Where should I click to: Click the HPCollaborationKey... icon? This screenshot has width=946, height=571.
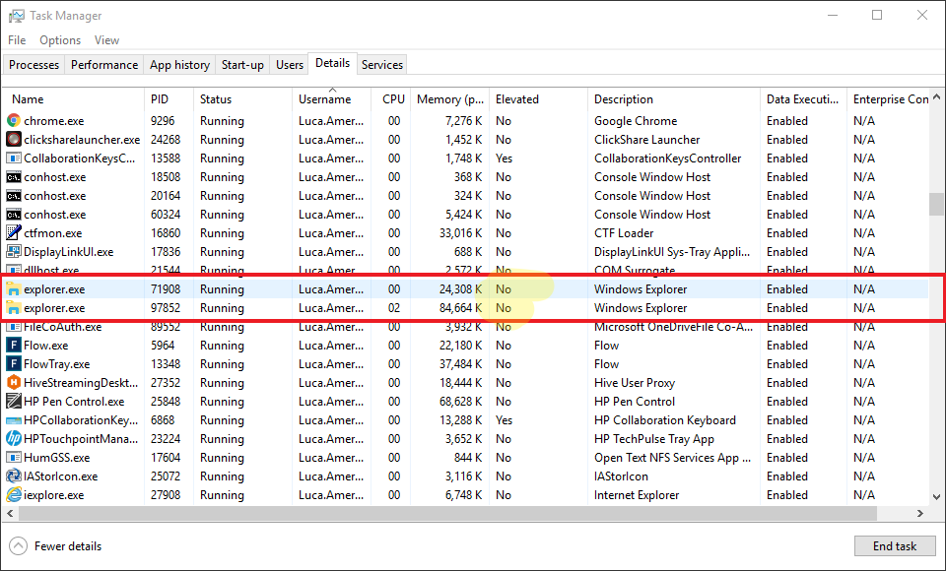(13, 420)
